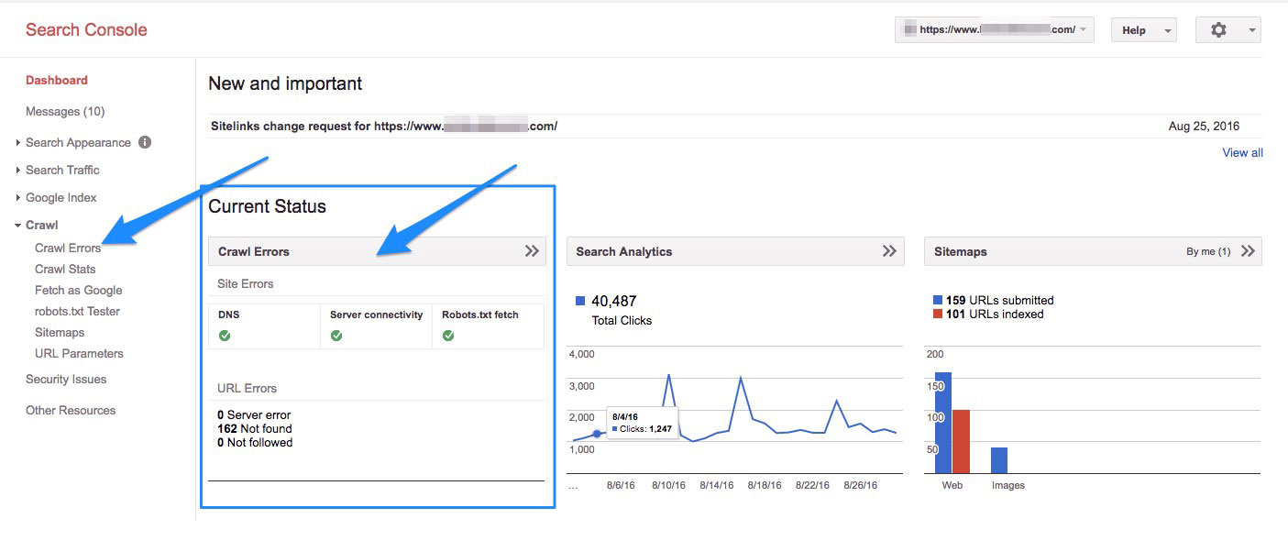Click the View all link
Screen dimensions: 1288x552
pyautogui.click(x=1242, y=153)
